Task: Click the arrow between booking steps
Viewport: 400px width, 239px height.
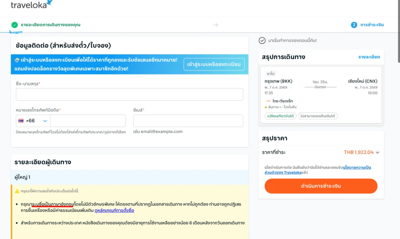Action: pyautogui.click(x=215, y=25)
